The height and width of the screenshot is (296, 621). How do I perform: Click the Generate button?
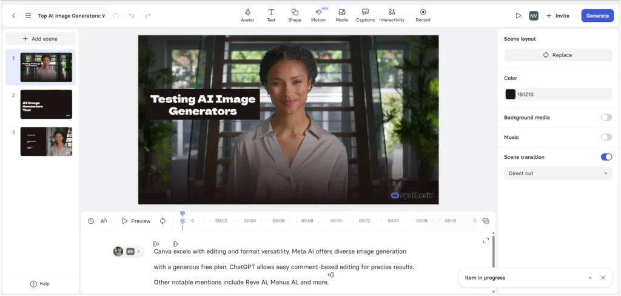point(597,15)
